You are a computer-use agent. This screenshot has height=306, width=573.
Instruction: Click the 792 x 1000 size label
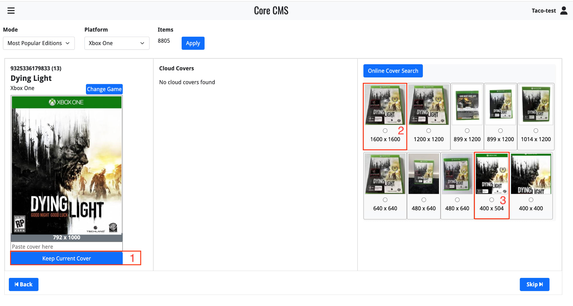pyautogui.click(x=66, y=237)
